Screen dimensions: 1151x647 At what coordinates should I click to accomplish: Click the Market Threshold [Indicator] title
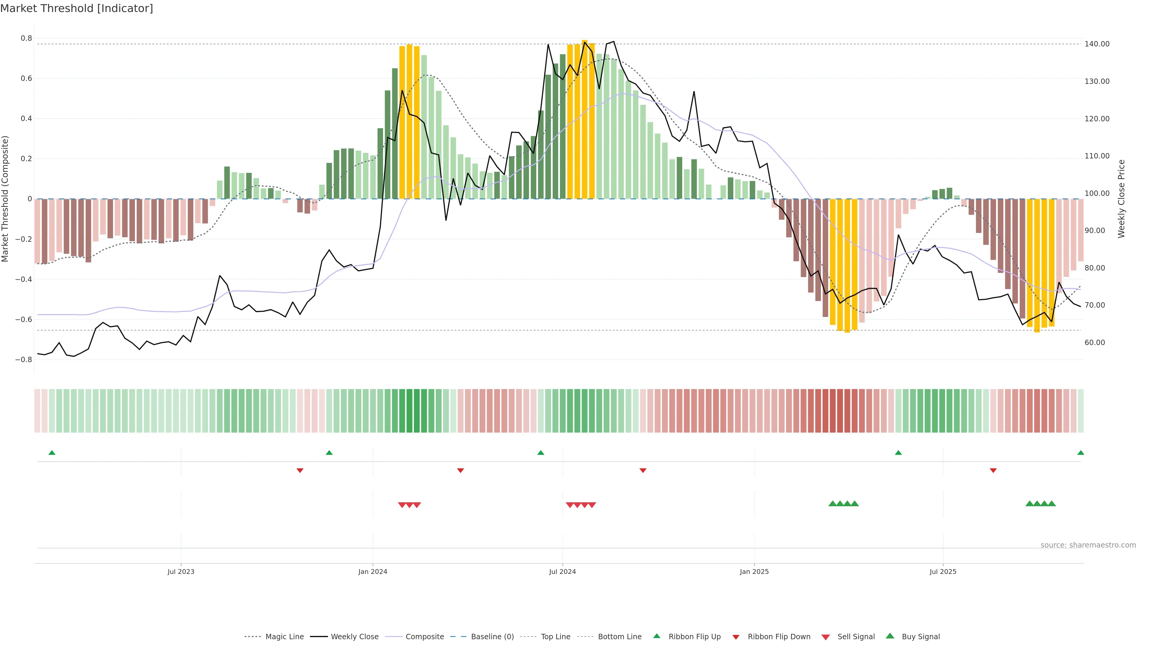tap(76, 8)
